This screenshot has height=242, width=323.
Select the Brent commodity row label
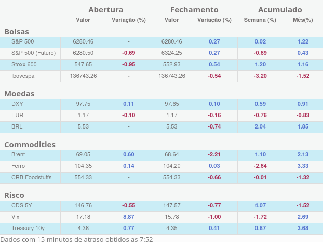[x=18, y=154]
